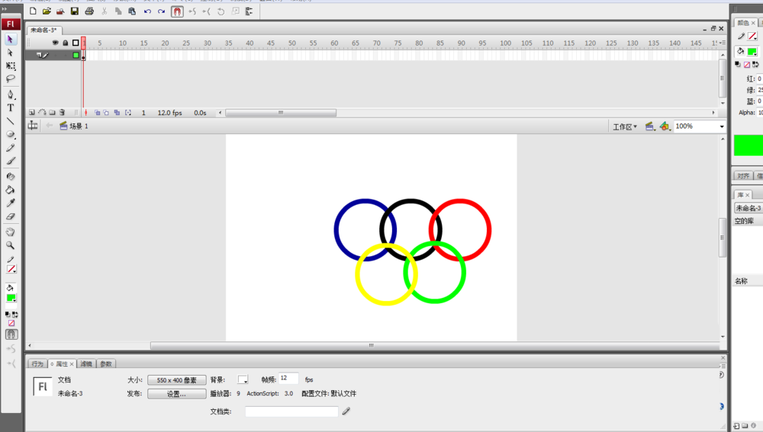The image size is (763, 432).
Task: Click the timeline show/hide toggle button
Action: pyautogui.click(x=33, y=126)
